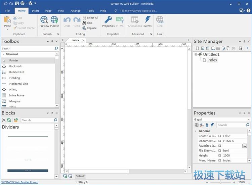This screenshot has height=185, width=252.
Task: Publish the site using Publish icon
Action: [x=54, y=20]
